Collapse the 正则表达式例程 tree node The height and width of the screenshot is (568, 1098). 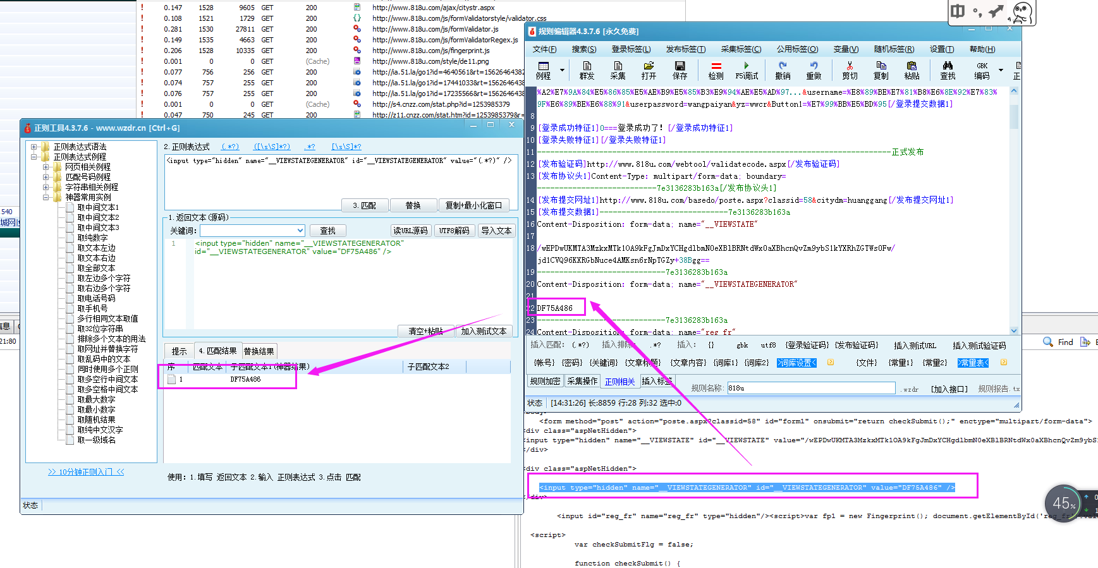[34, 157]
